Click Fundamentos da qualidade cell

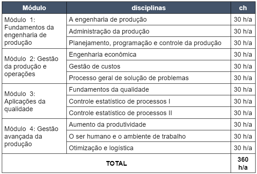click(149, 90)
